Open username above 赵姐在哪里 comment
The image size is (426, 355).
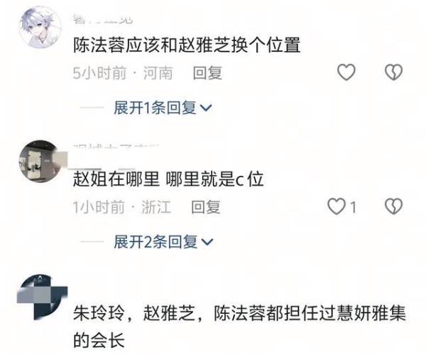[x=116, y=147]
